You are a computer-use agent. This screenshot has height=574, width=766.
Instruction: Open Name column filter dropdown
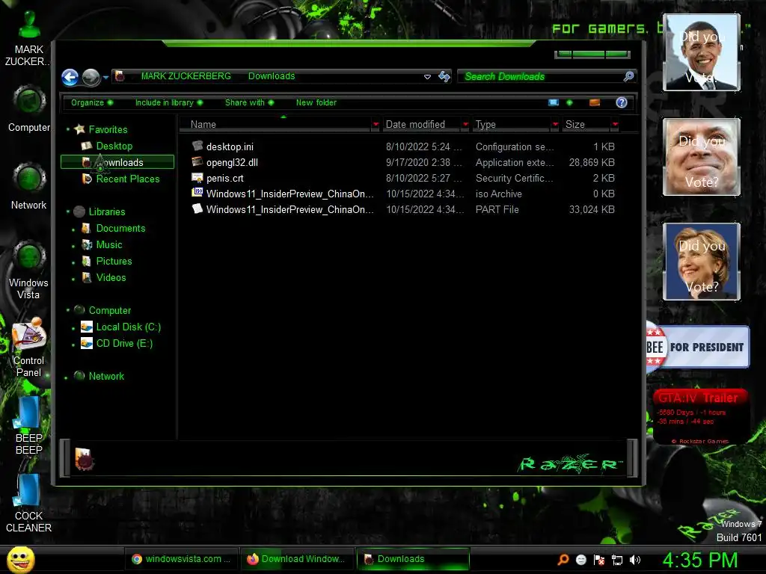376,125
